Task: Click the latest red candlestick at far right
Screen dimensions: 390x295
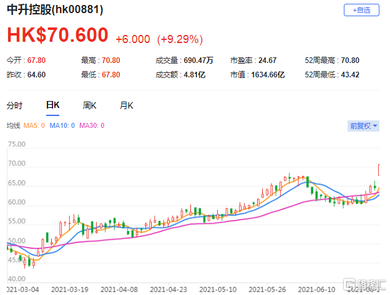Action: click(380, 170)
